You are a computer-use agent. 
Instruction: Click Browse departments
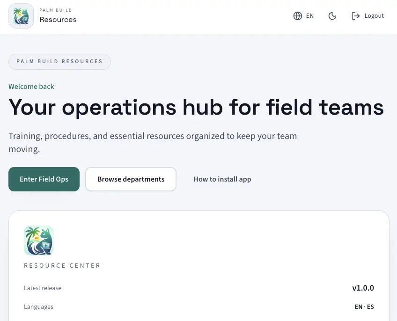pos(131,179)
